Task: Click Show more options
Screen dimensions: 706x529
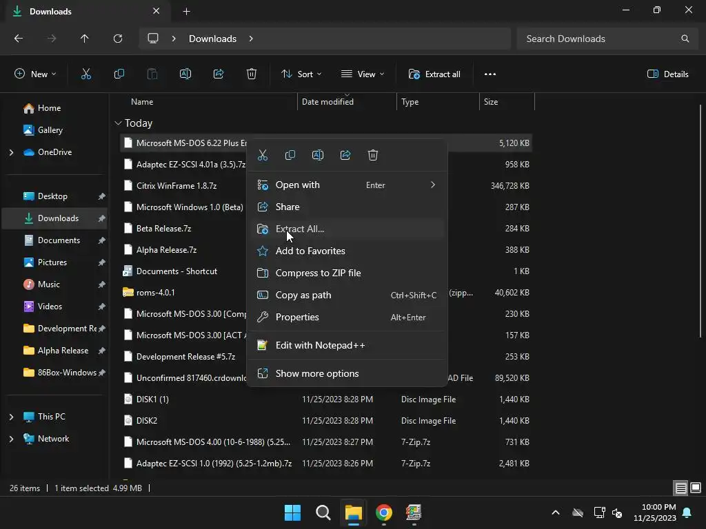Action: tap(347, 374)
